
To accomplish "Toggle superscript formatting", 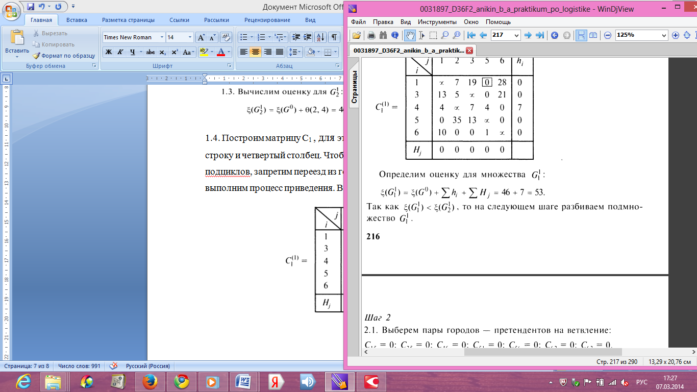I will tap(175, 52).
